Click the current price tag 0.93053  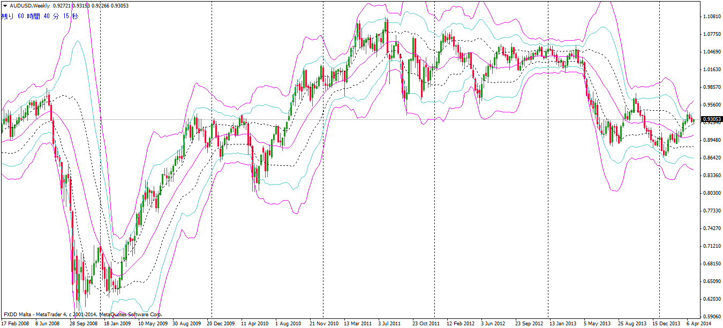point(711,119)
